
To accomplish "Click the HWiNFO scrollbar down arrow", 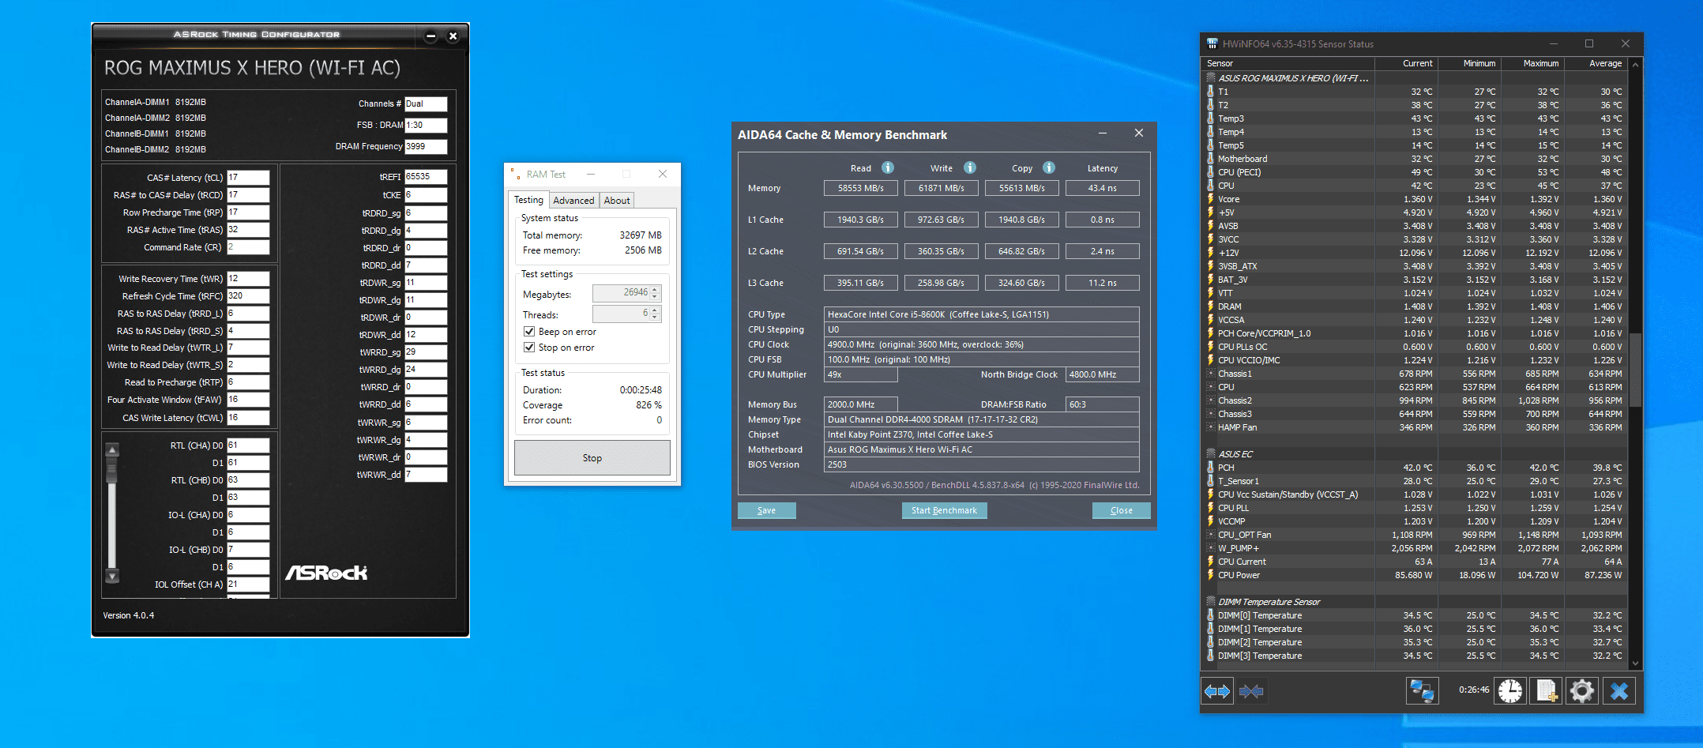I will click(x=1635, y=663).
